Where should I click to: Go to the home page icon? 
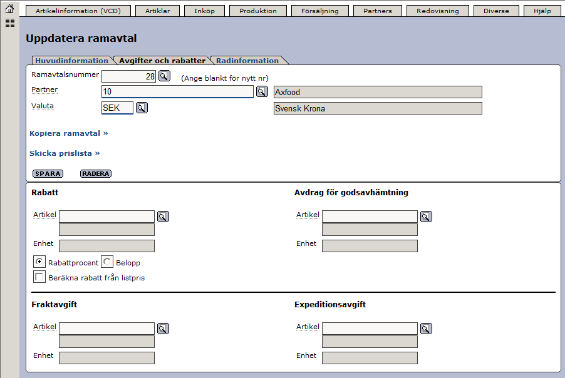click(x=10, y=9)
